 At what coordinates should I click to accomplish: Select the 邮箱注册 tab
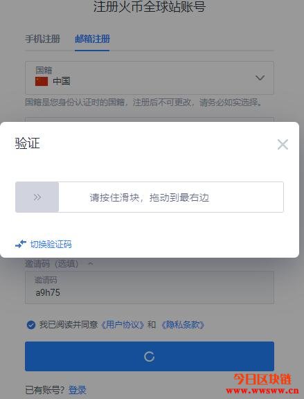click(92, 39)
